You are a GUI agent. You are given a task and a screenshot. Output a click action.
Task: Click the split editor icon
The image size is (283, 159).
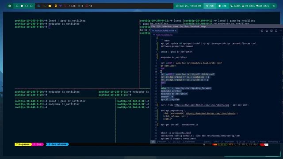point(276,31)
